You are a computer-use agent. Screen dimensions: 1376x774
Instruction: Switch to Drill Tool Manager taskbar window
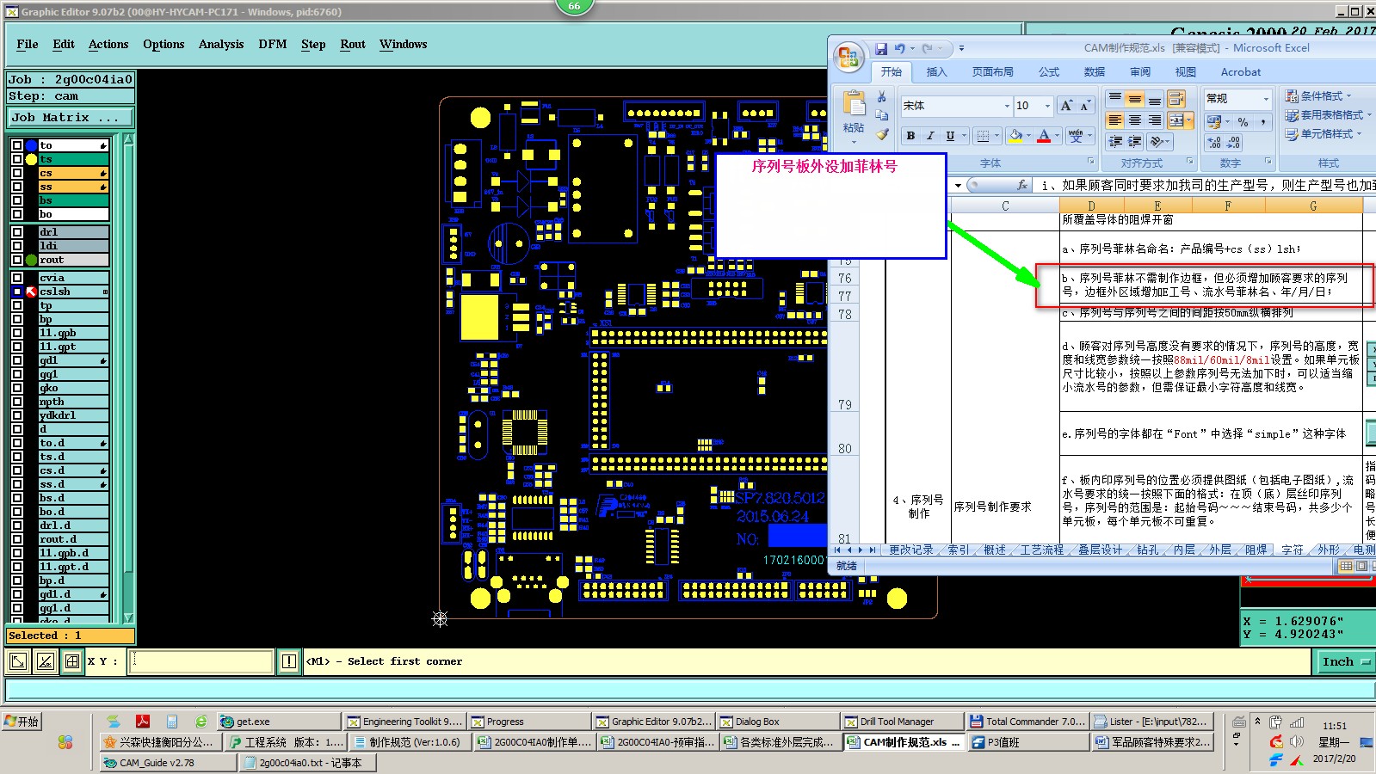coord(901,722)
